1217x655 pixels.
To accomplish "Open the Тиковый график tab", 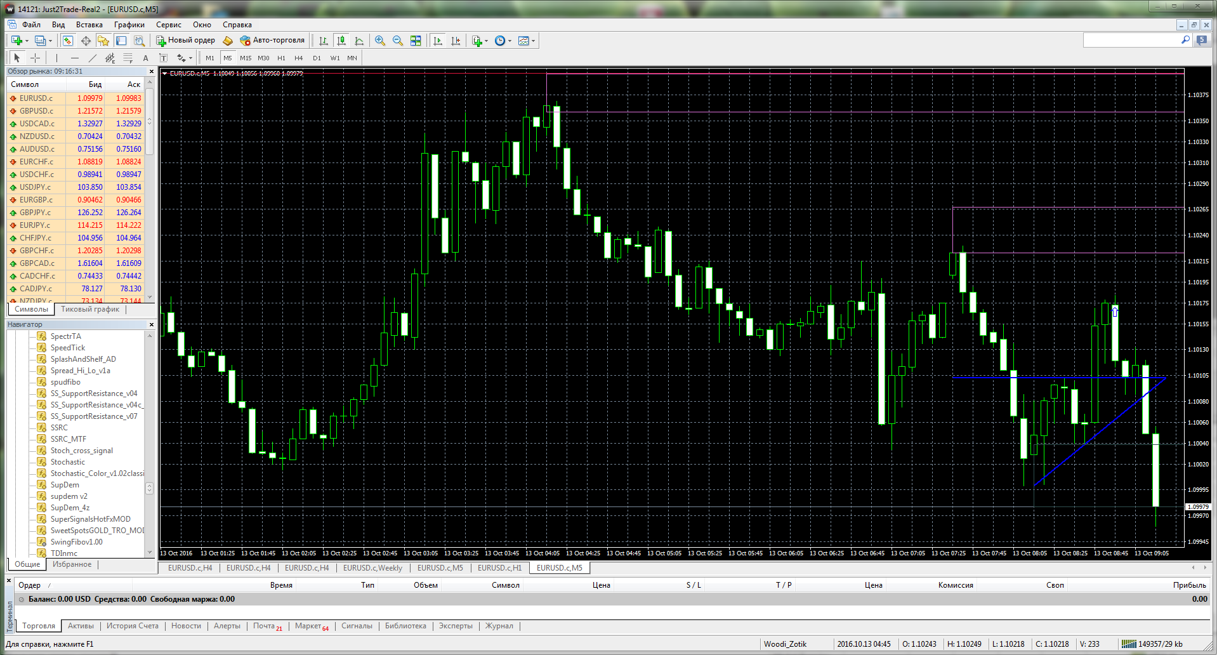I will [x=90, y=309].
